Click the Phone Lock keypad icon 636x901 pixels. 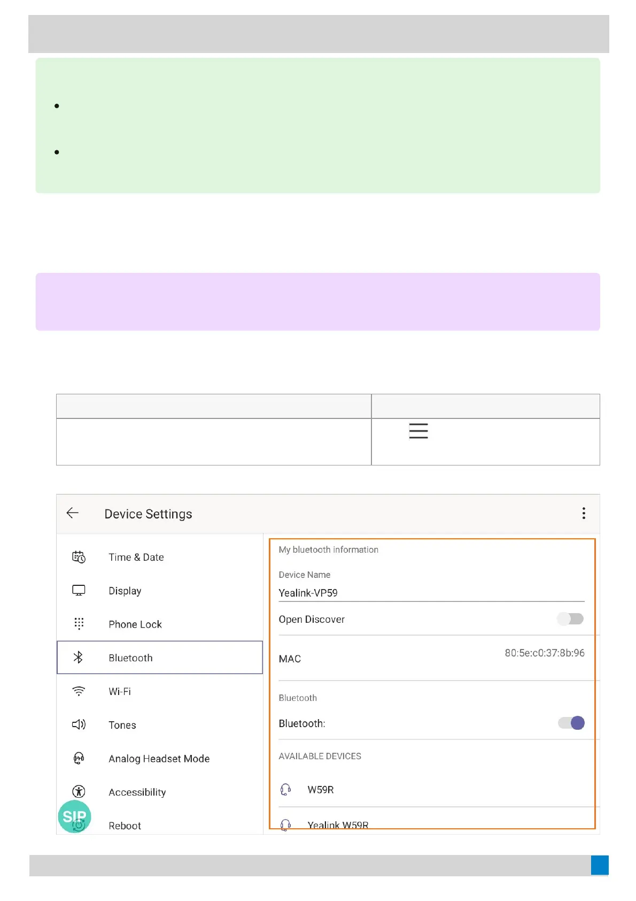79,624
